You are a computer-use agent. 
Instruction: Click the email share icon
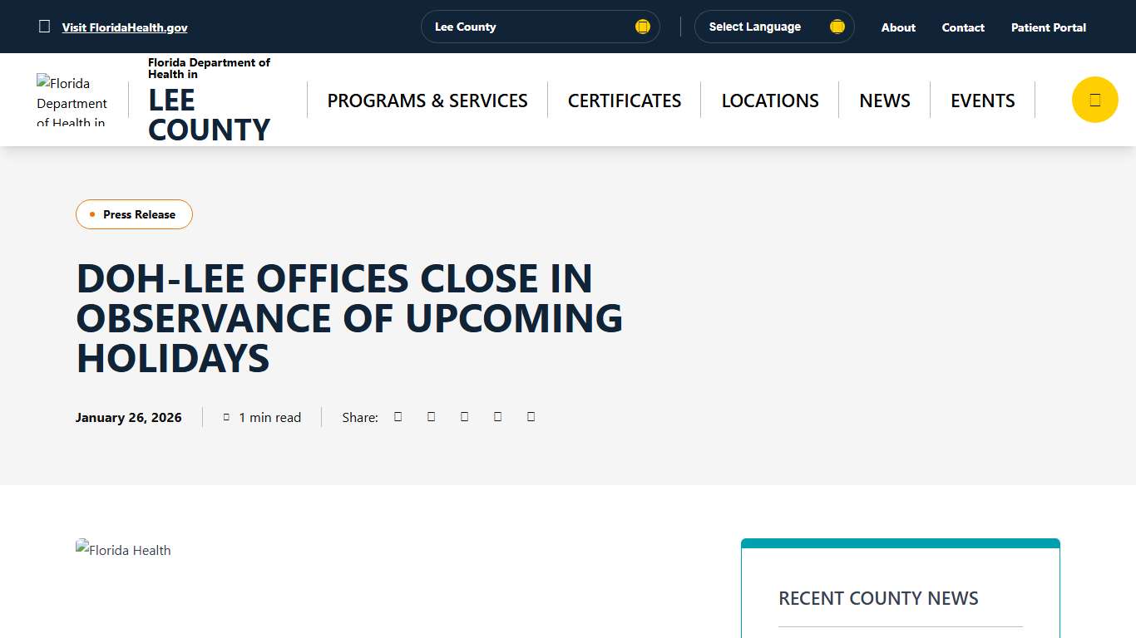(x=497, y=416)
